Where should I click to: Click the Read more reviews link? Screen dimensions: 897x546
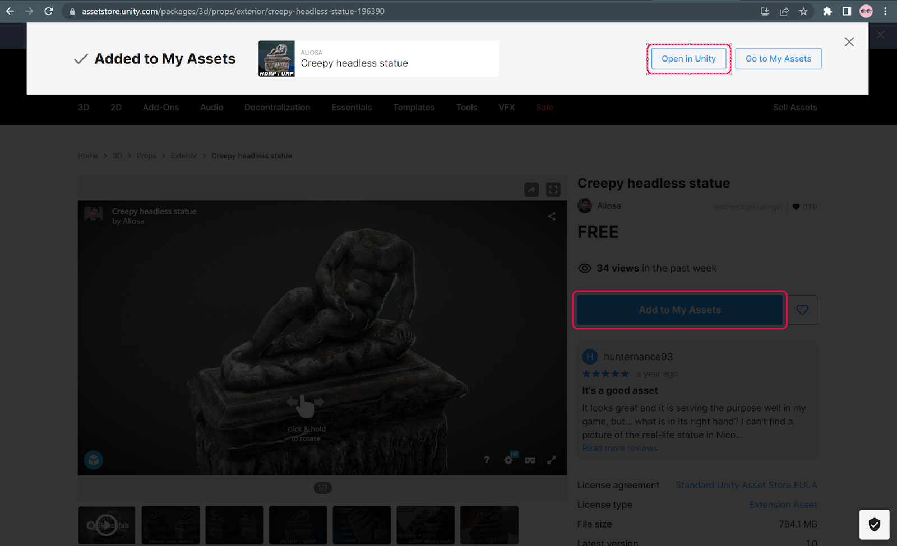click(620, 448)
